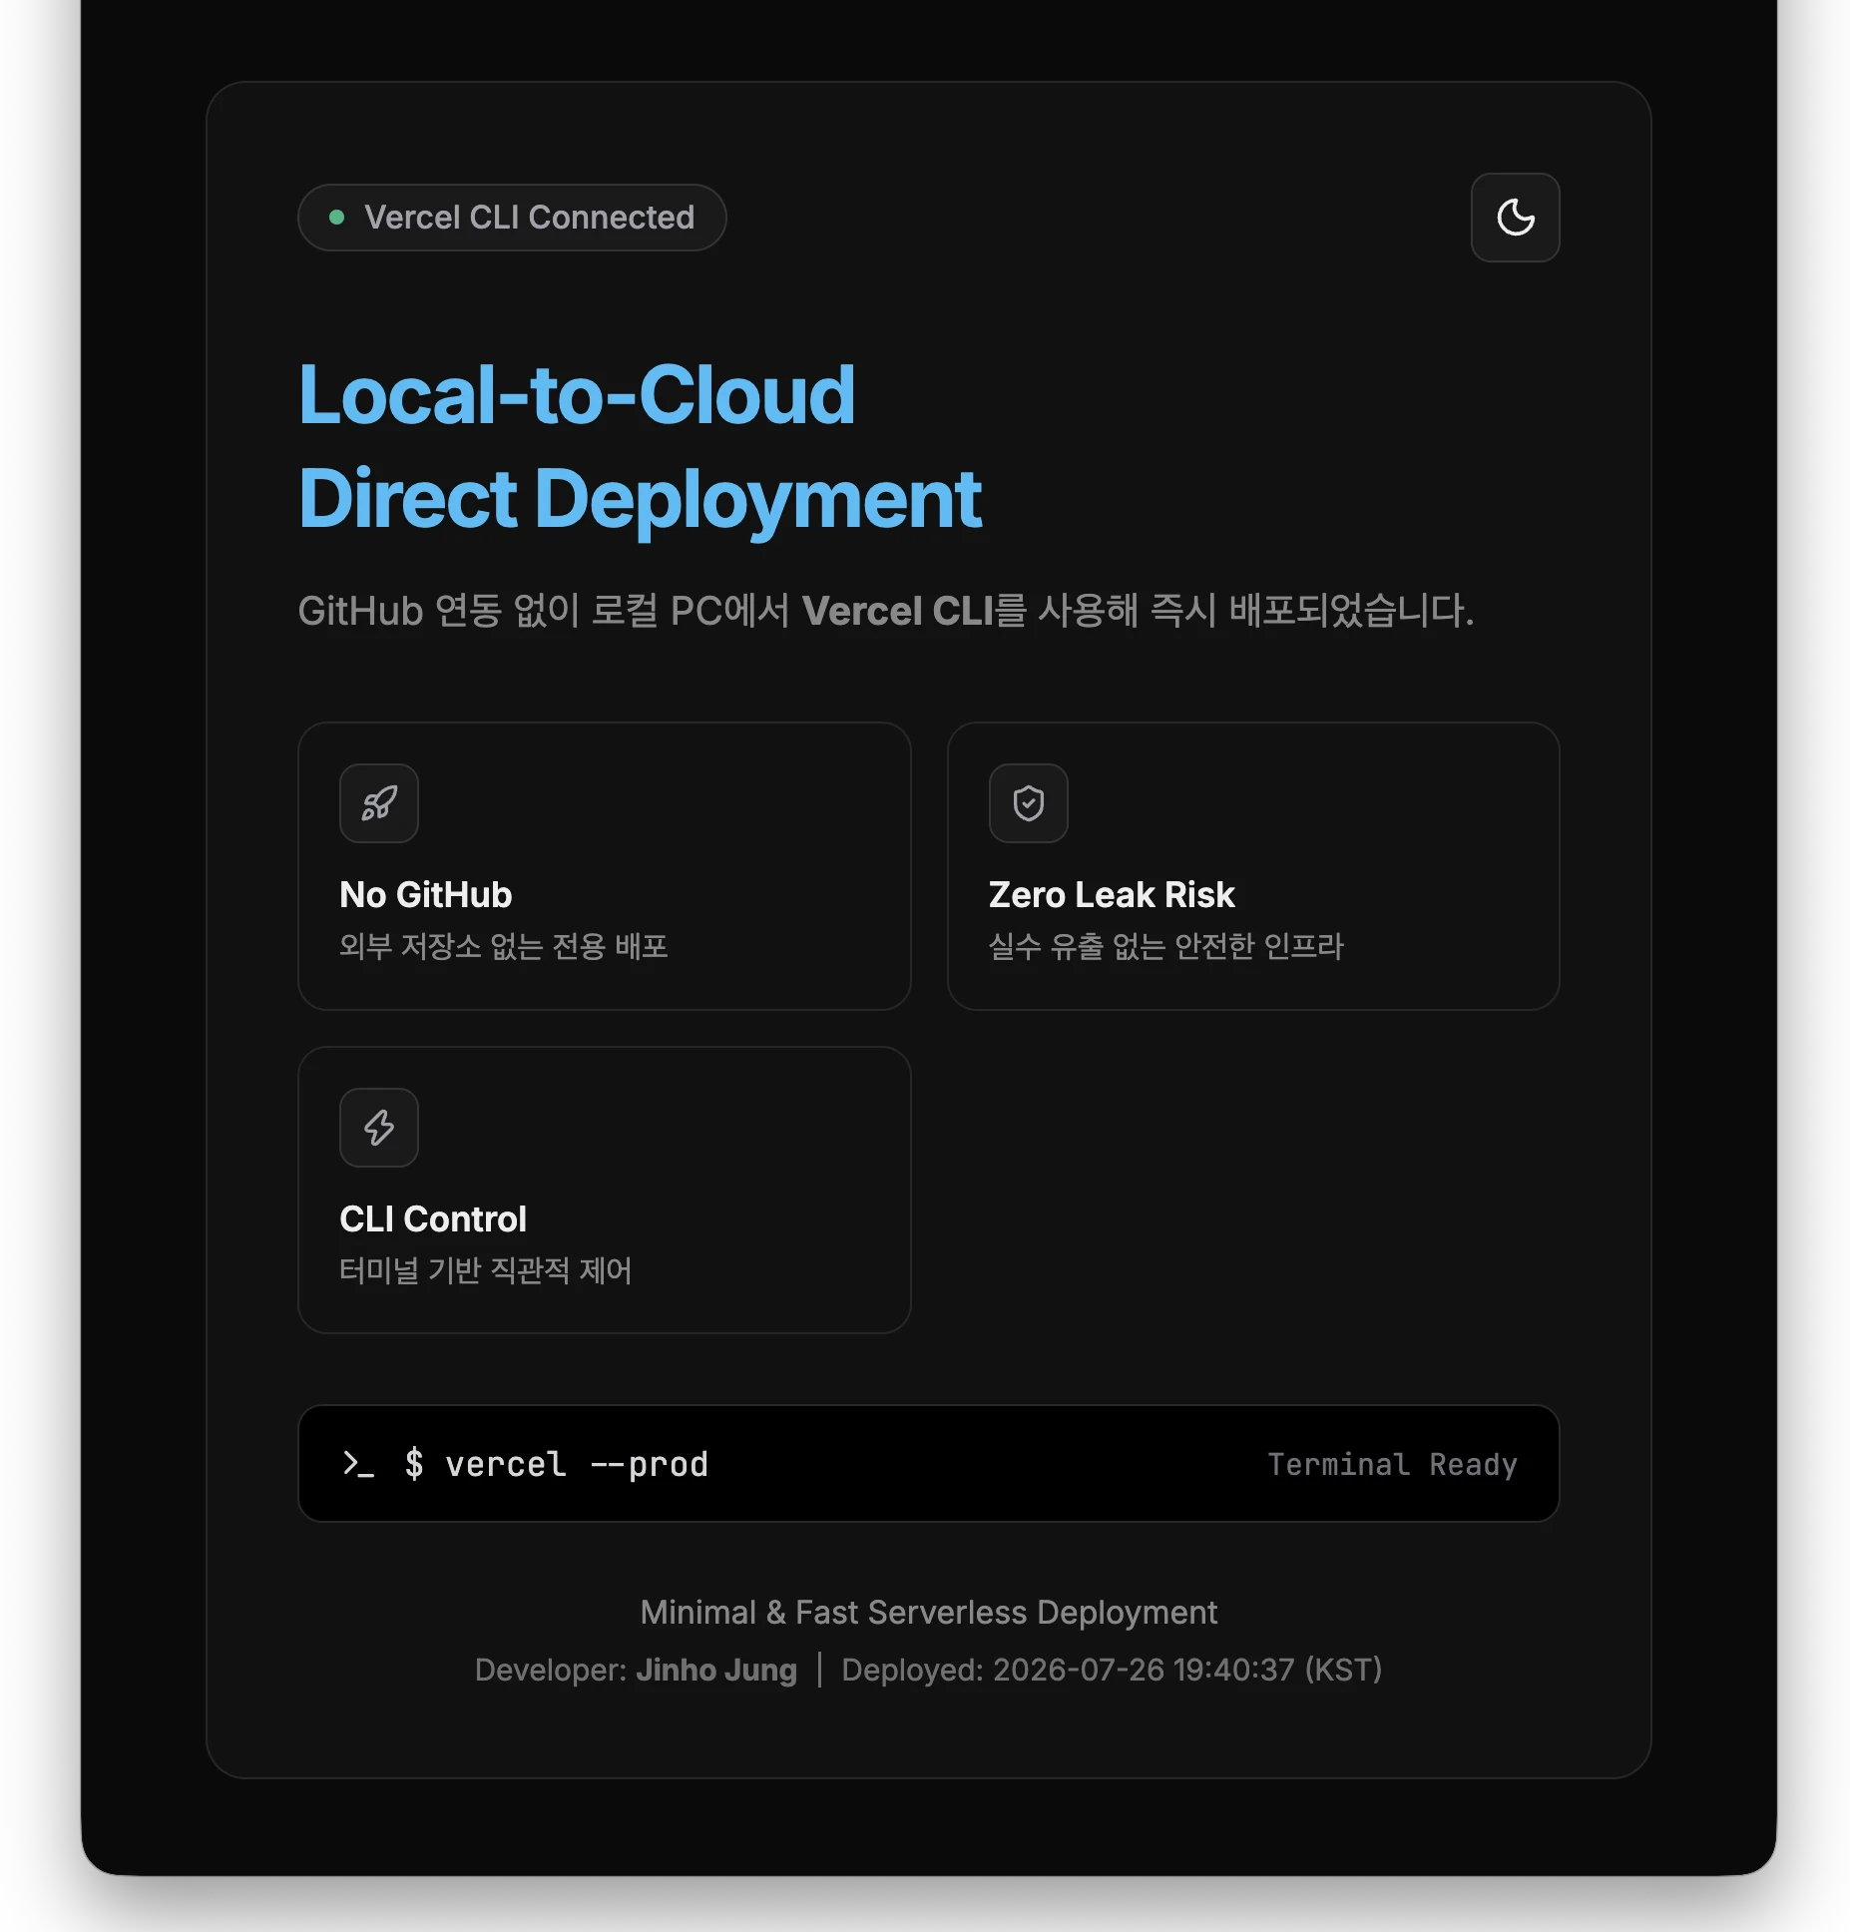Click the Terminal Ready status label
The image size is (1850, 1932).
[x=1393, y=1464]
